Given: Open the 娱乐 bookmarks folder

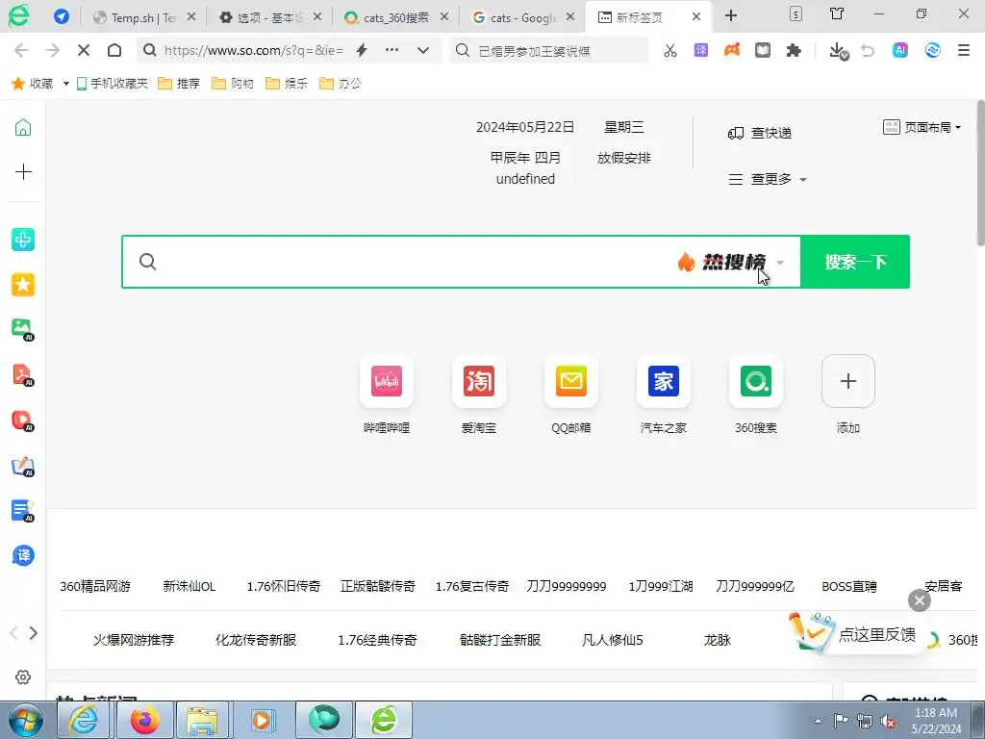Looking at the screenshot, I should tap(287, 84).
